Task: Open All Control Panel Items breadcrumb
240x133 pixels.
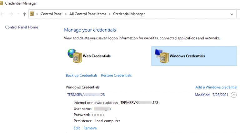Action: pos(88,14)
